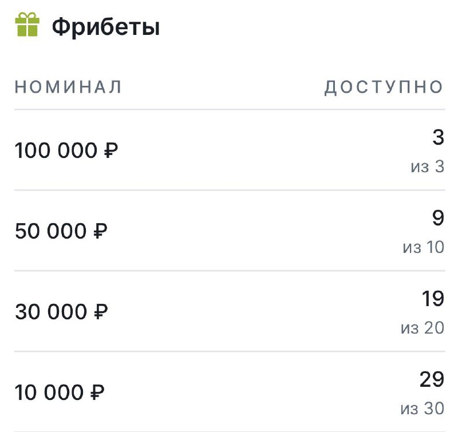Click the ruble sign after 100 000
The height and width of the screenshot is (432, 458).
click(x=112, y=151)
